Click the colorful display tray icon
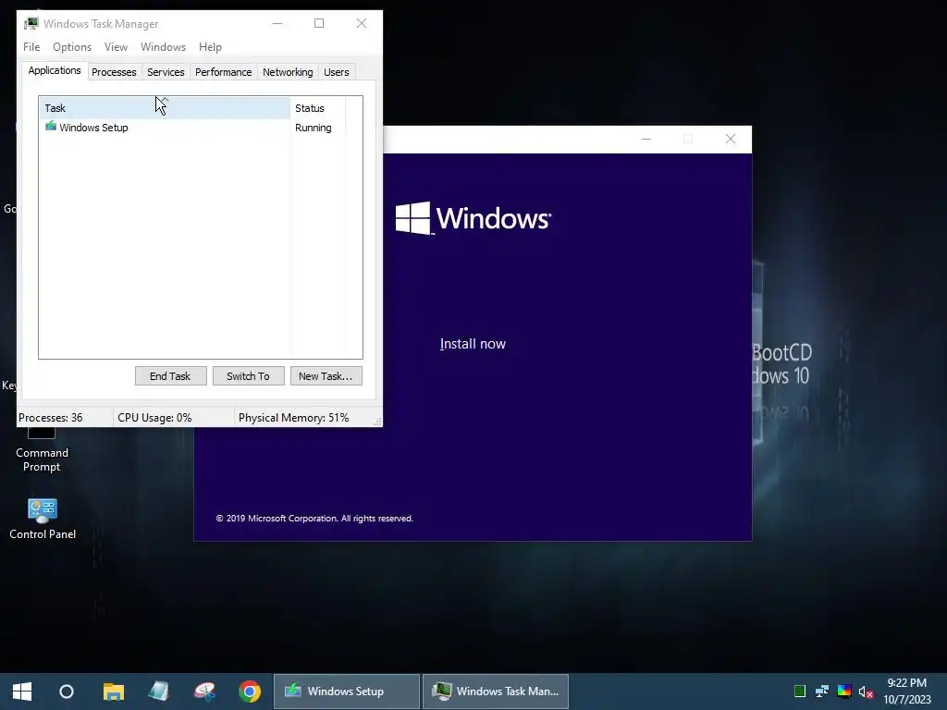Viewport: 947px width, 710px height. click(844, 692)
